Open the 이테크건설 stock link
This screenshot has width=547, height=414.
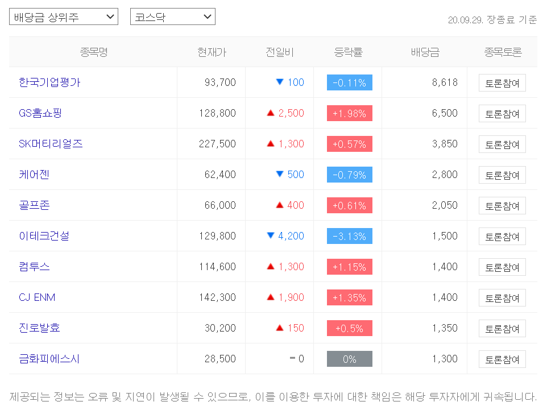[44, 236]
